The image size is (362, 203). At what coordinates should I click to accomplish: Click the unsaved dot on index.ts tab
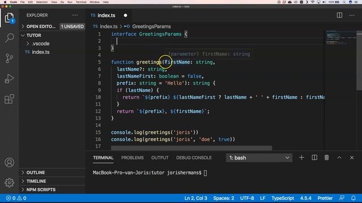(x=126, y=15)
